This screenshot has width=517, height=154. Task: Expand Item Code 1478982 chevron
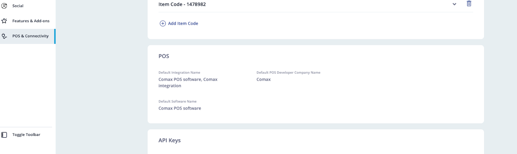(454, 4)
